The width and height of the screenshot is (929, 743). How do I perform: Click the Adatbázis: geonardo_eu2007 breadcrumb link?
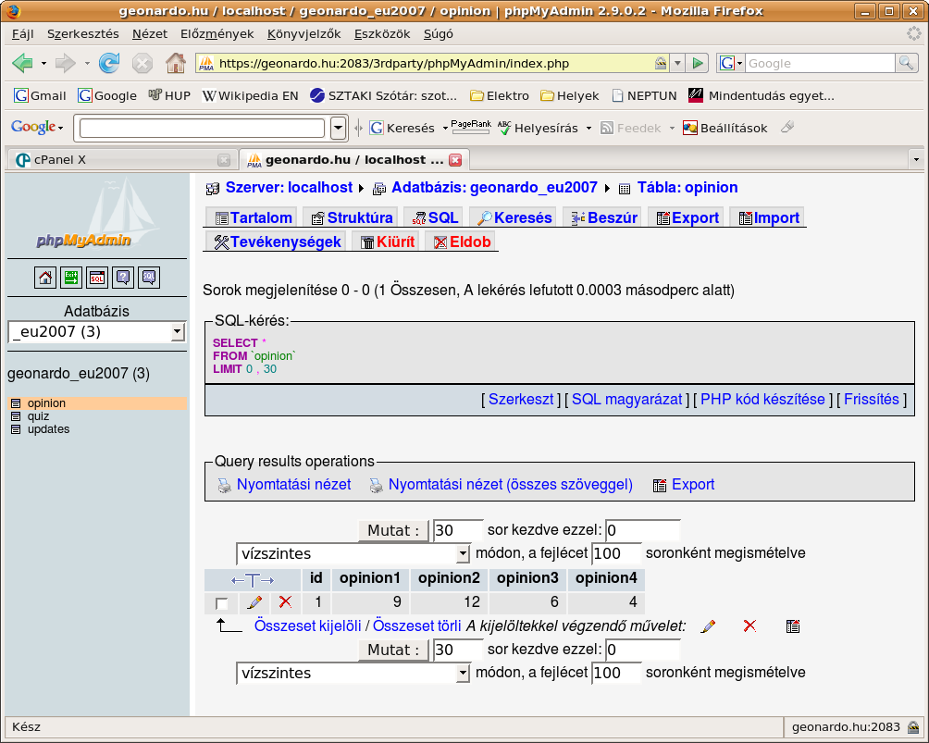point(494,188)
